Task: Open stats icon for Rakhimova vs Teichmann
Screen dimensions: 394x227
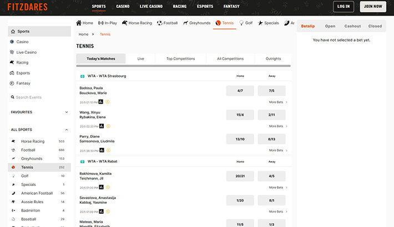Action: [x=101, y=187]
